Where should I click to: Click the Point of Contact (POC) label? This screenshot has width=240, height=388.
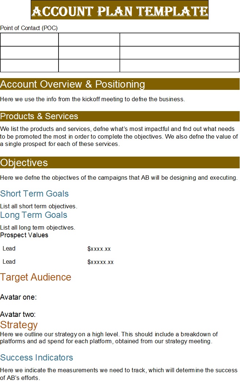(29, 28)
